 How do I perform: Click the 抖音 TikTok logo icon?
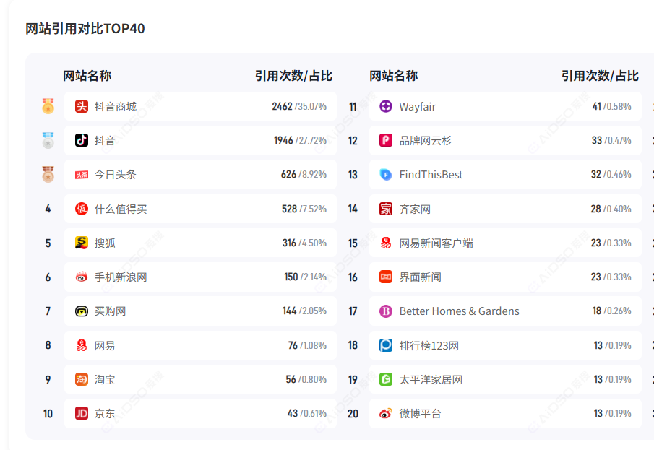pos(82,140)
